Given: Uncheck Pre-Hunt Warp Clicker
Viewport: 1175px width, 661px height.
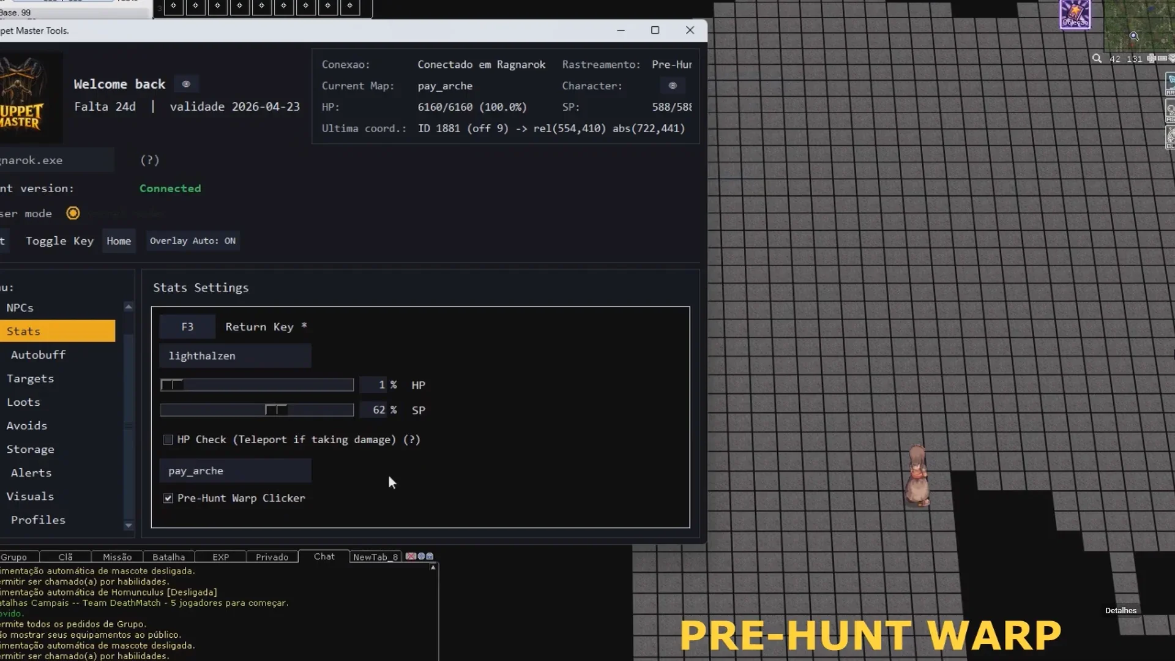Looking at the screenshot, I should click(168, 498).
